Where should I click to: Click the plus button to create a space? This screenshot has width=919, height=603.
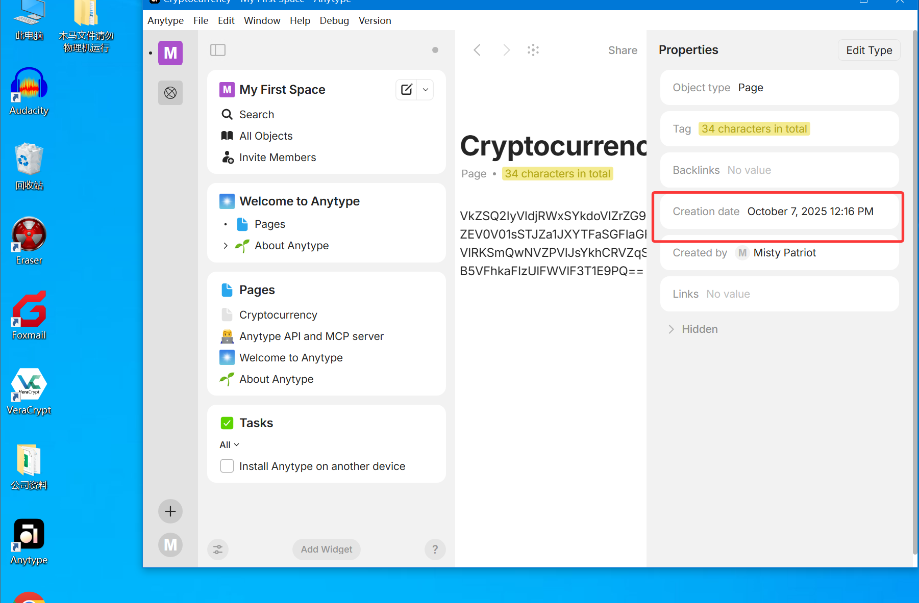point(170,511)
